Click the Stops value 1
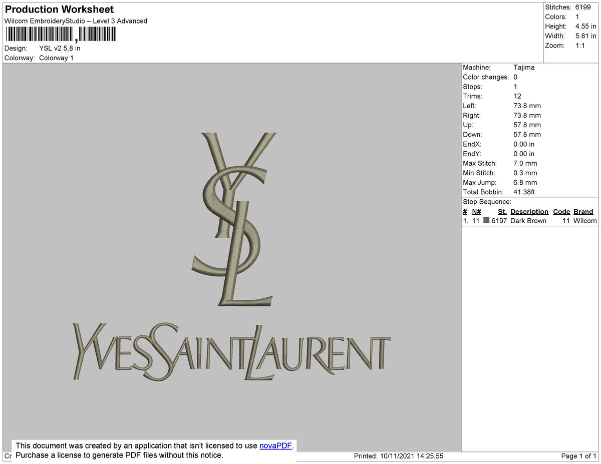 pos(515,87)
